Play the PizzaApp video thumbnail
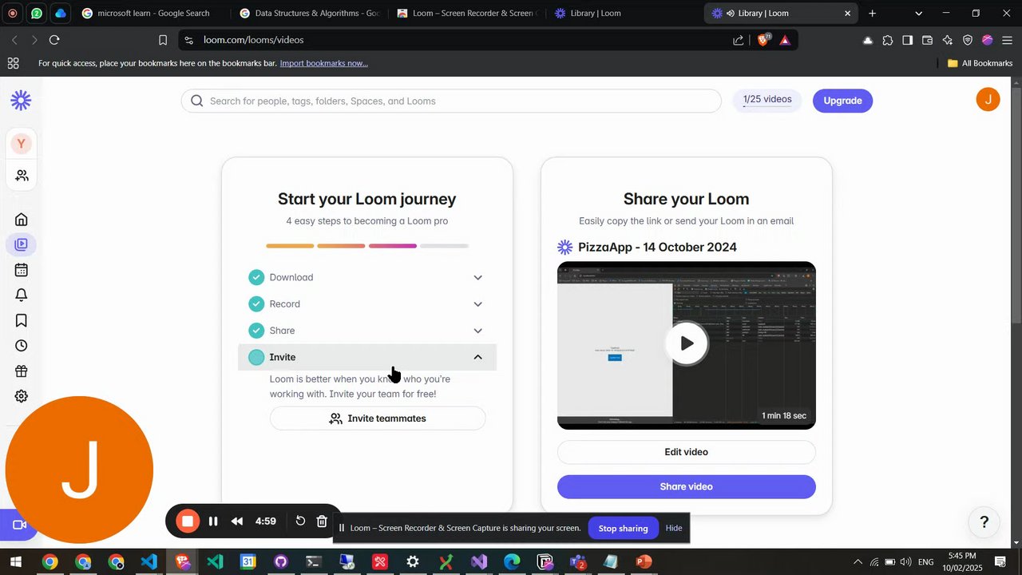Image resolution: width=1022 pixels, height=575 pixels. [687, 343]
